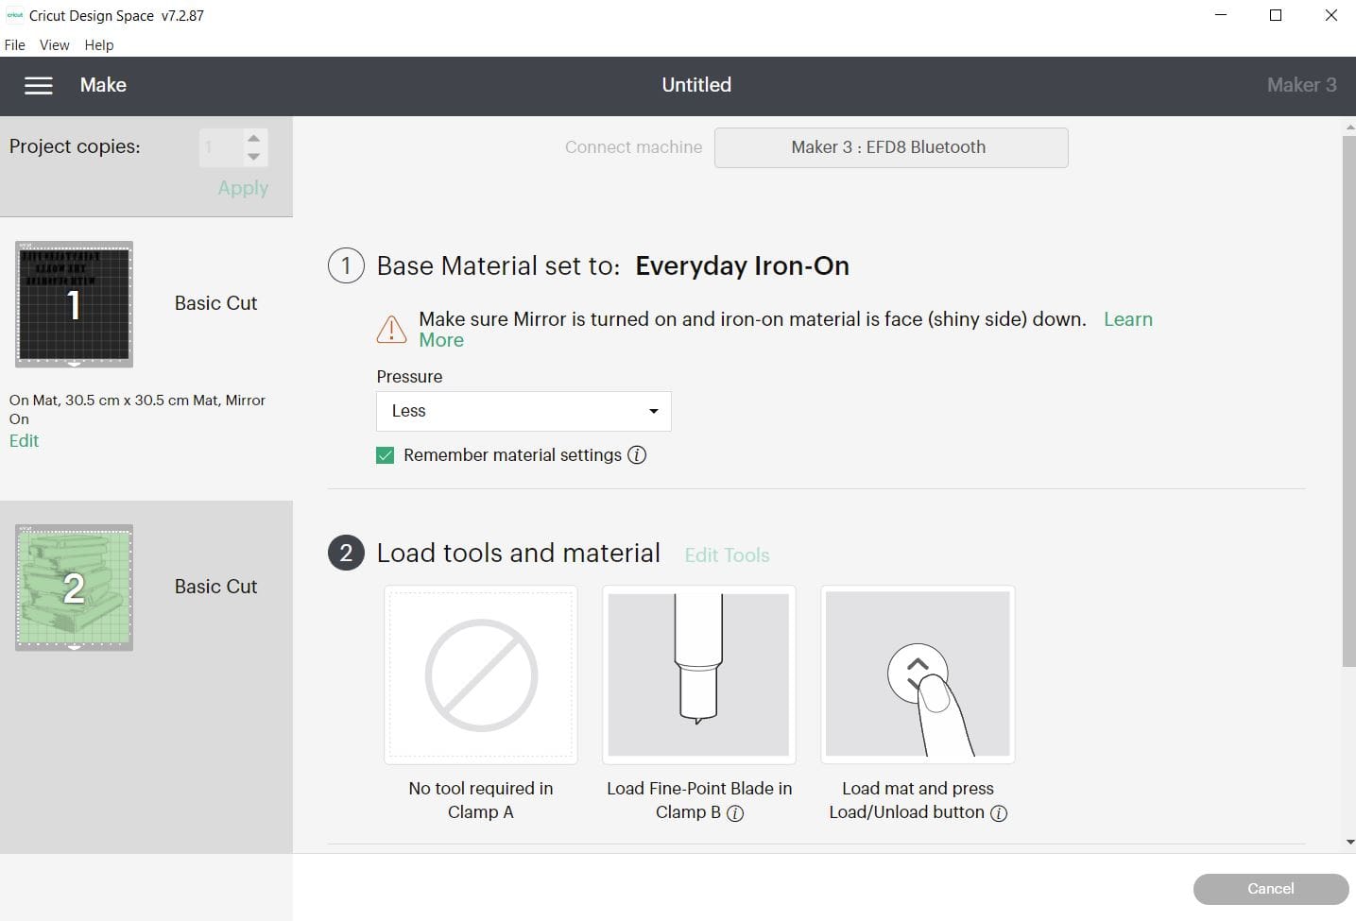Select mat 2 green thumbnail
Viewport: 1356px width, 921px height.
74,588
